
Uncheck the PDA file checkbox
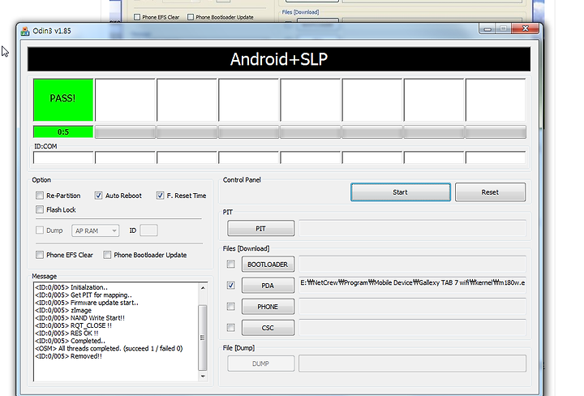[x=231, y=286]
